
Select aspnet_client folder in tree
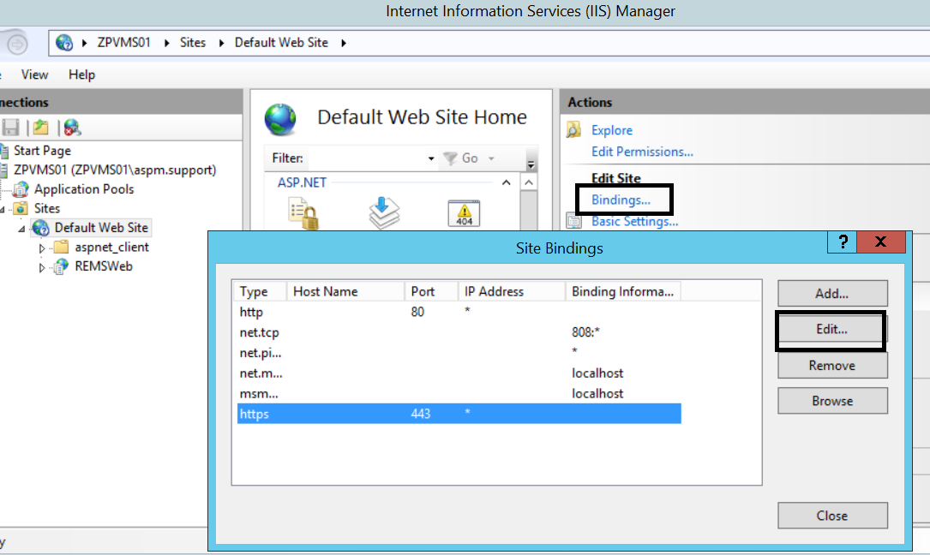pyautogui.click(x=111, y=248)
